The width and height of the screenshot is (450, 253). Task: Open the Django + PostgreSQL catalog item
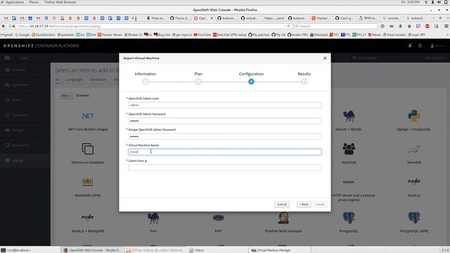coord(414,121)
